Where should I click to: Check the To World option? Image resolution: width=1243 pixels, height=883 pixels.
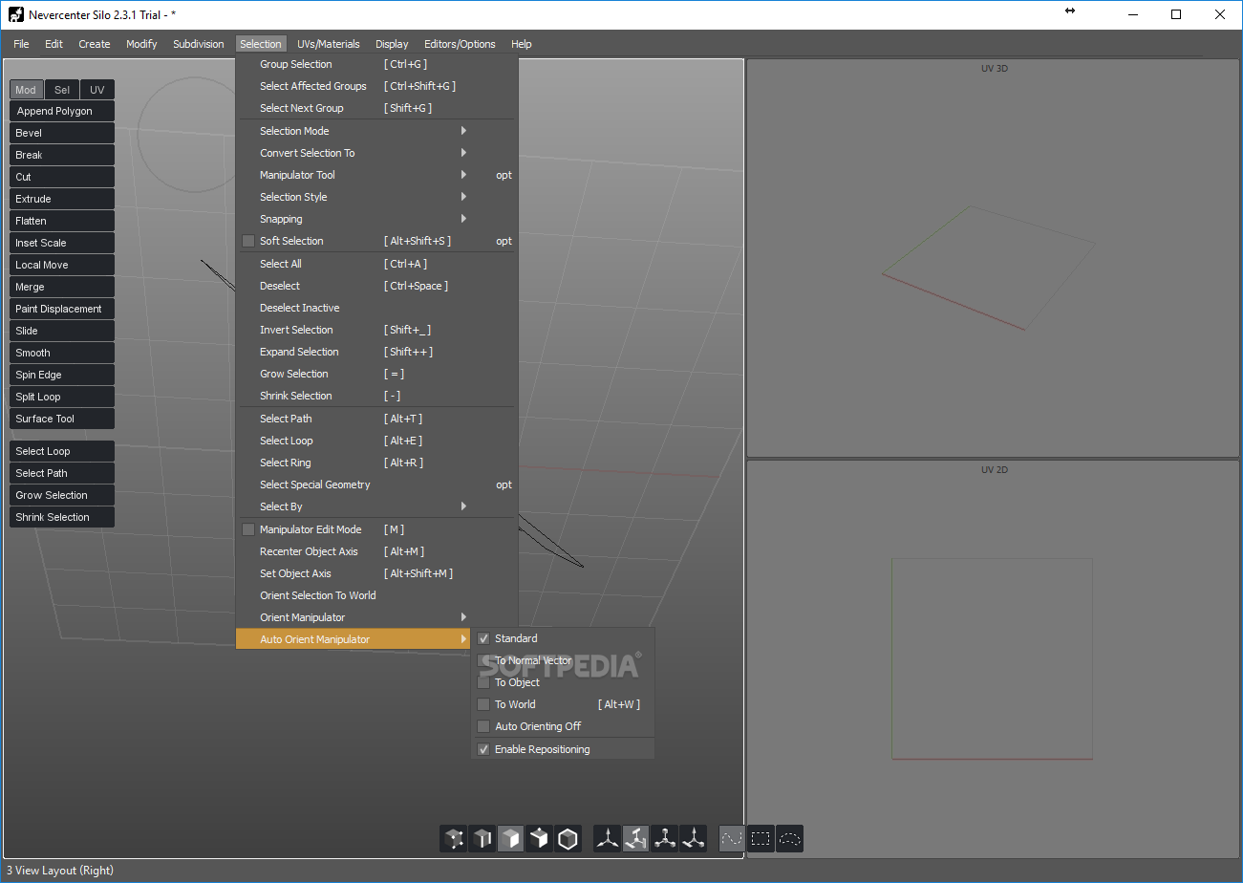click(483, 704)
